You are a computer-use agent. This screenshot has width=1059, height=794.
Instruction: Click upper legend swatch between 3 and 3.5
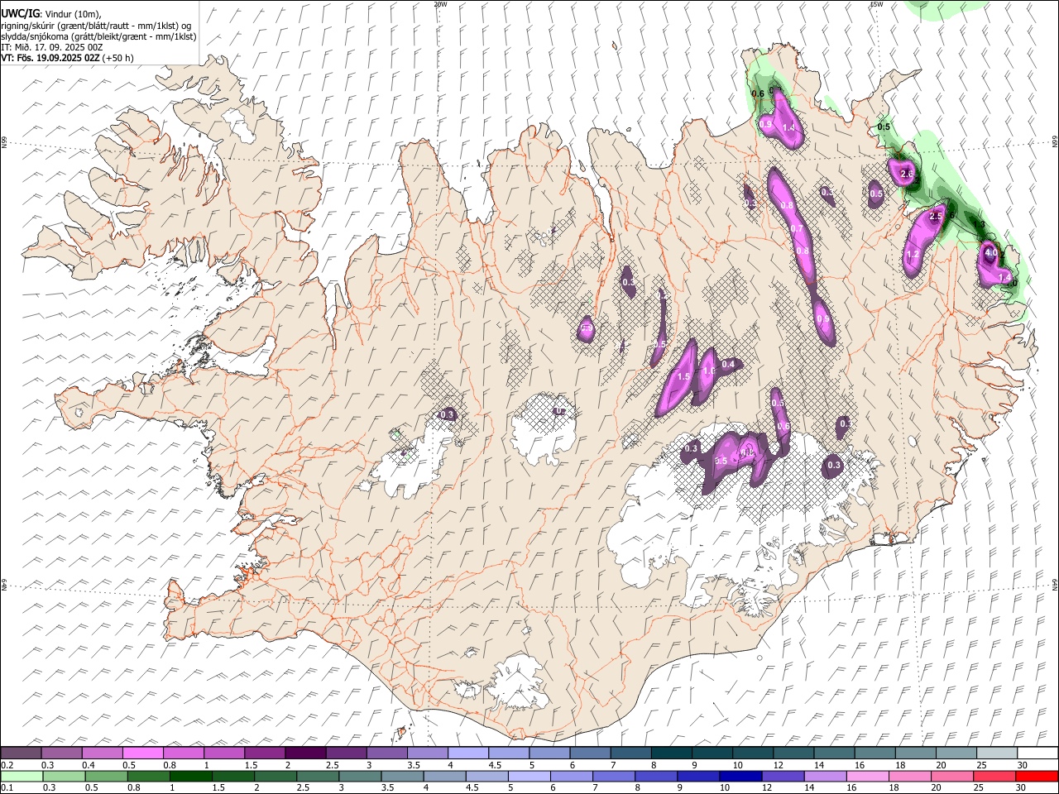(x=387, y=753)
